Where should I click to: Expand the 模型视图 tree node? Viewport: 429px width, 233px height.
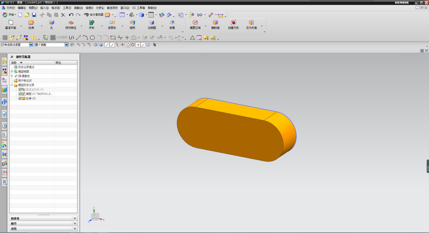tap(12, 71)
